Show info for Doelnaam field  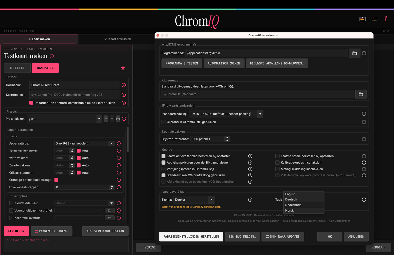coord(124,85)
